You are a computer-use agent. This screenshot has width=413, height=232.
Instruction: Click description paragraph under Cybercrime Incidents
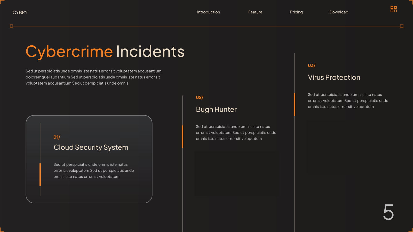[93, 77]
